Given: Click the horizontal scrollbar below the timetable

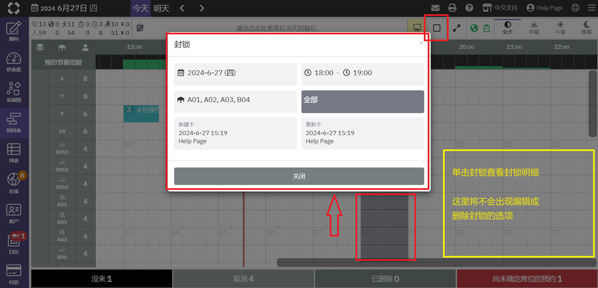Looking at the screenshot, I should click(x=437, y=262).
